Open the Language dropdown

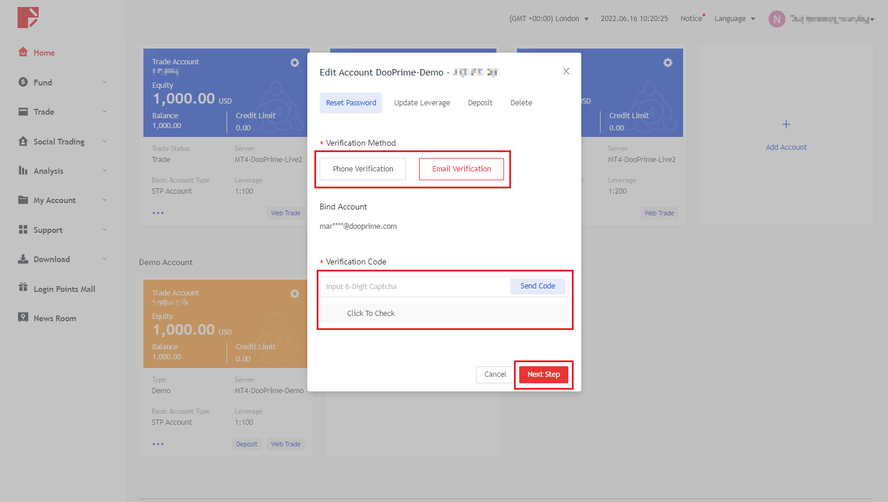tap(735, 19)
